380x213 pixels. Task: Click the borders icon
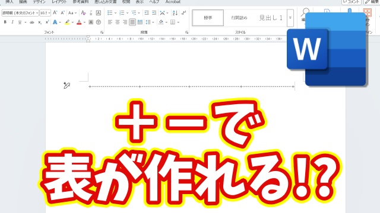tap(173, 22)
